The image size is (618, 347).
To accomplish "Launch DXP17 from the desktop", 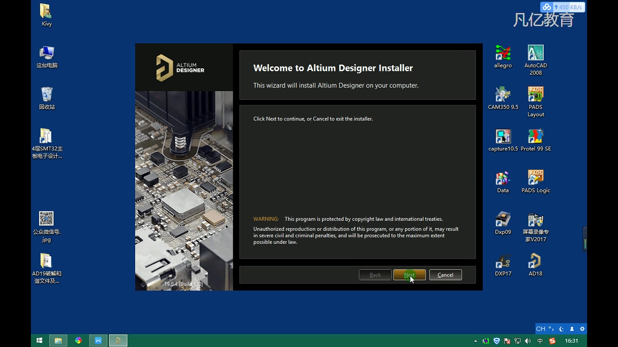I will (503, 261).
